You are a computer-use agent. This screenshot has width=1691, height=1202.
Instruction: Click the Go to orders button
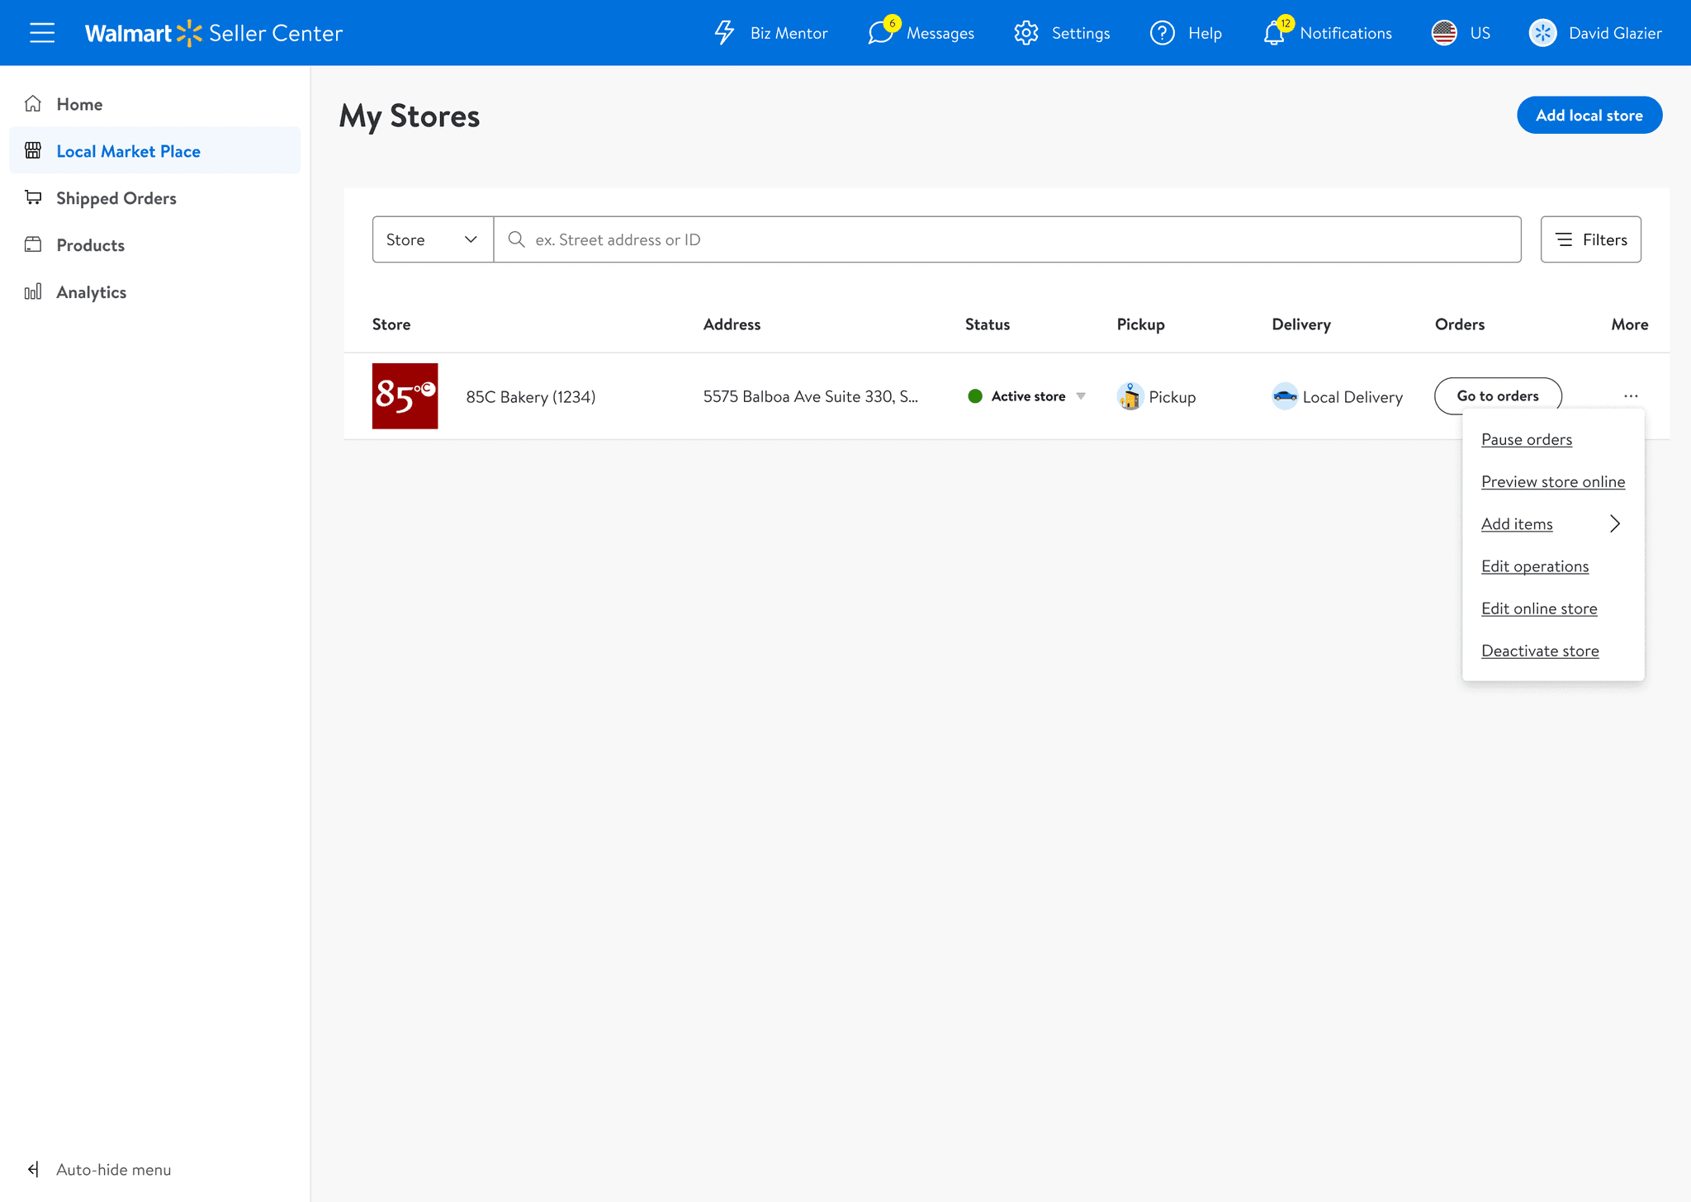(x=1497, y=396)
